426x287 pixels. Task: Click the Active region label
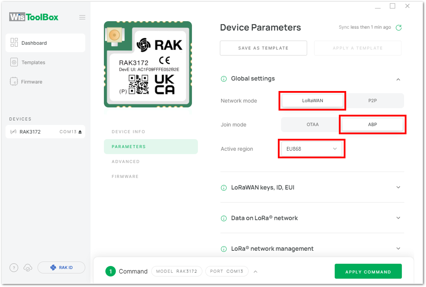(x=237, y=149)
